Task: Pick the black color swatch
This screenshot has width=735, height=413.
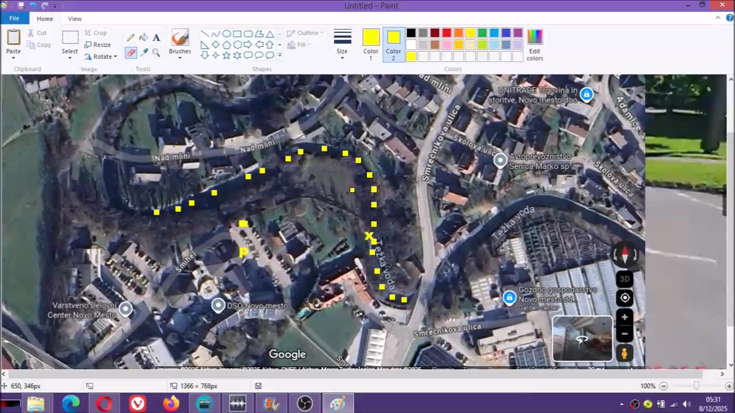Action: click(x=411, y=33)
